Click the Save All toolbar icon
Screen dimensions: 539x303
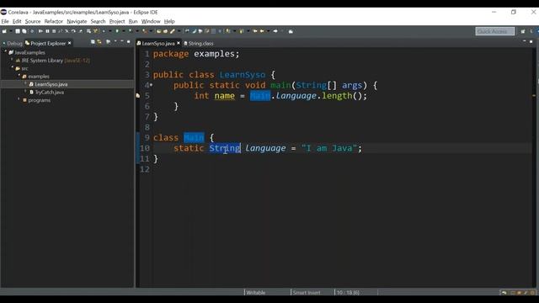(24, 31)
